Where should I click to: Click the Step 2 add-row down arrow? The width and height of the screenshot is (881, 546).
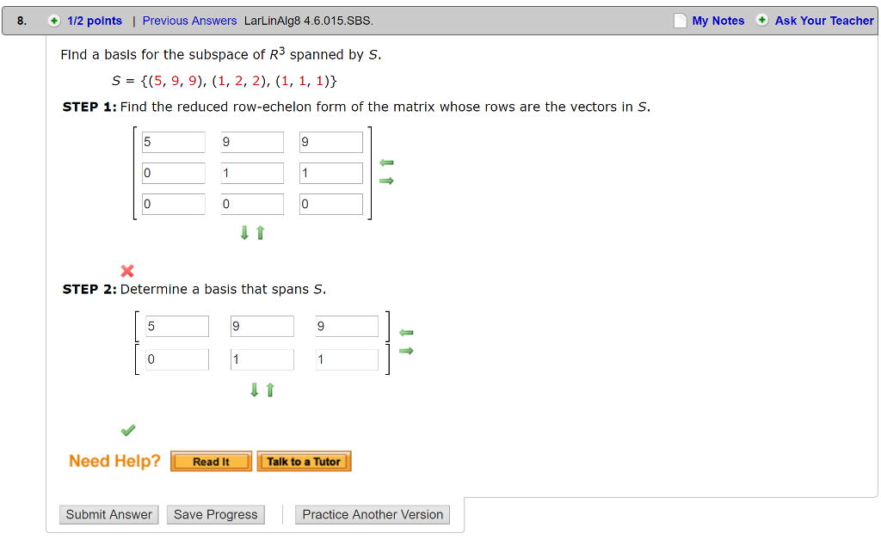(x=255, y=390)
